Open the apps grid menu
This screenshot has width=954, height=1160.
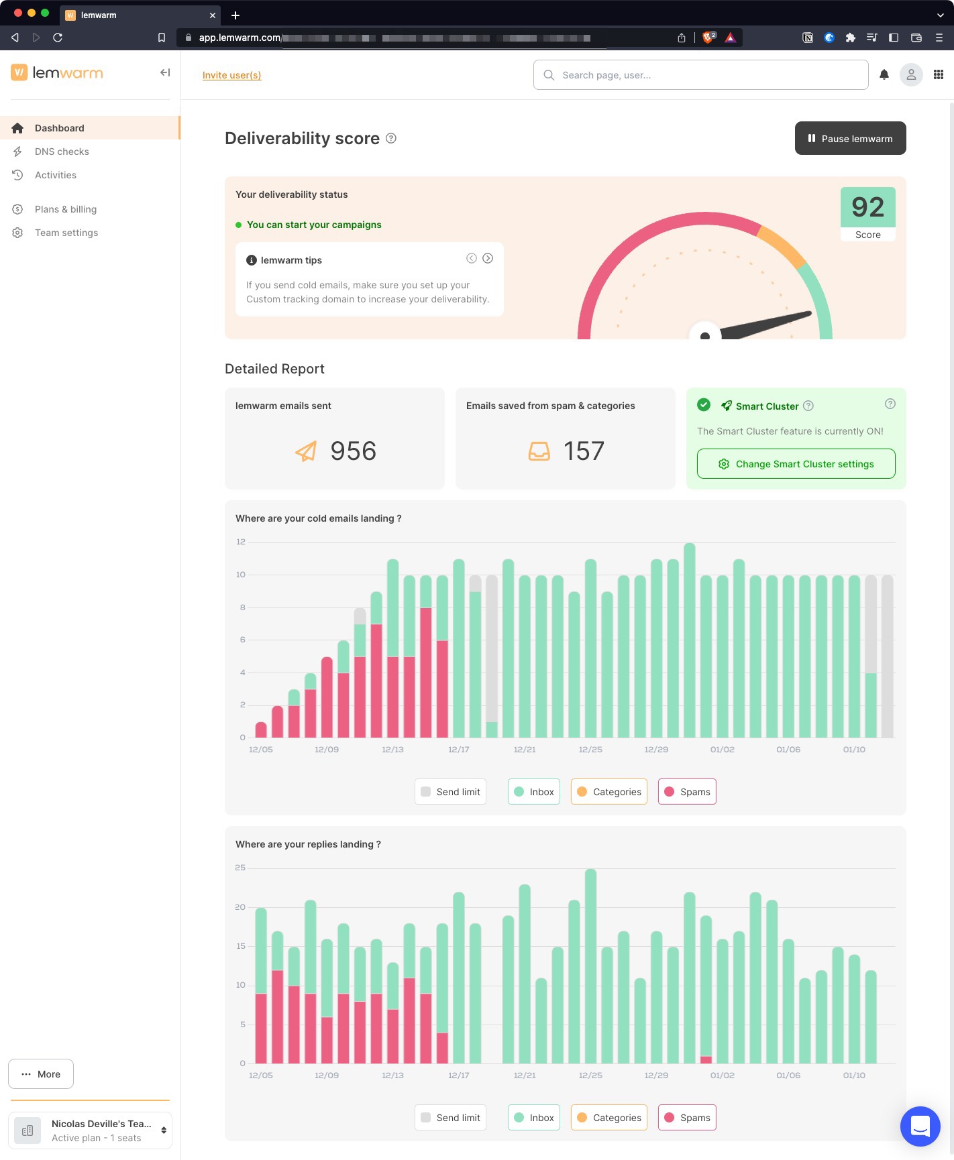[x=939, y=75]
